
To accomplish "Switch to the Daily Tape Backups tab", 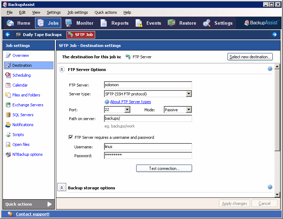I will [39, 35].
